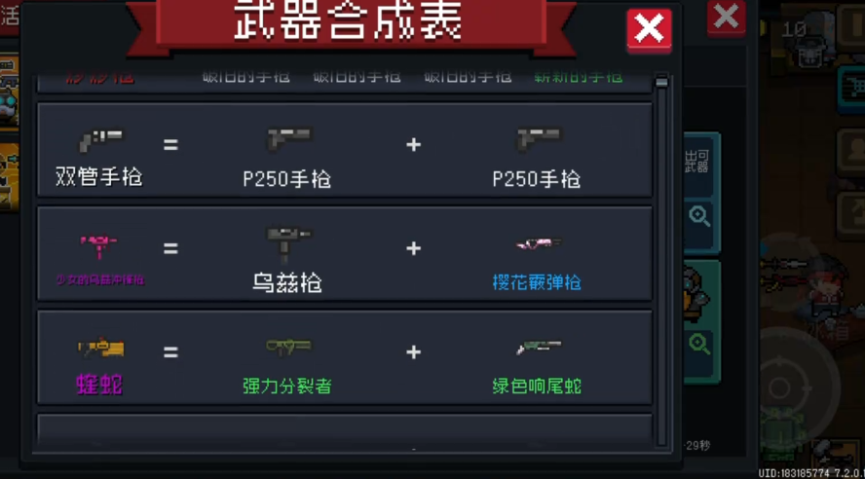
Task: Click the 绿色响尾蛇 green name label
Action: click(x=536, y=386)
